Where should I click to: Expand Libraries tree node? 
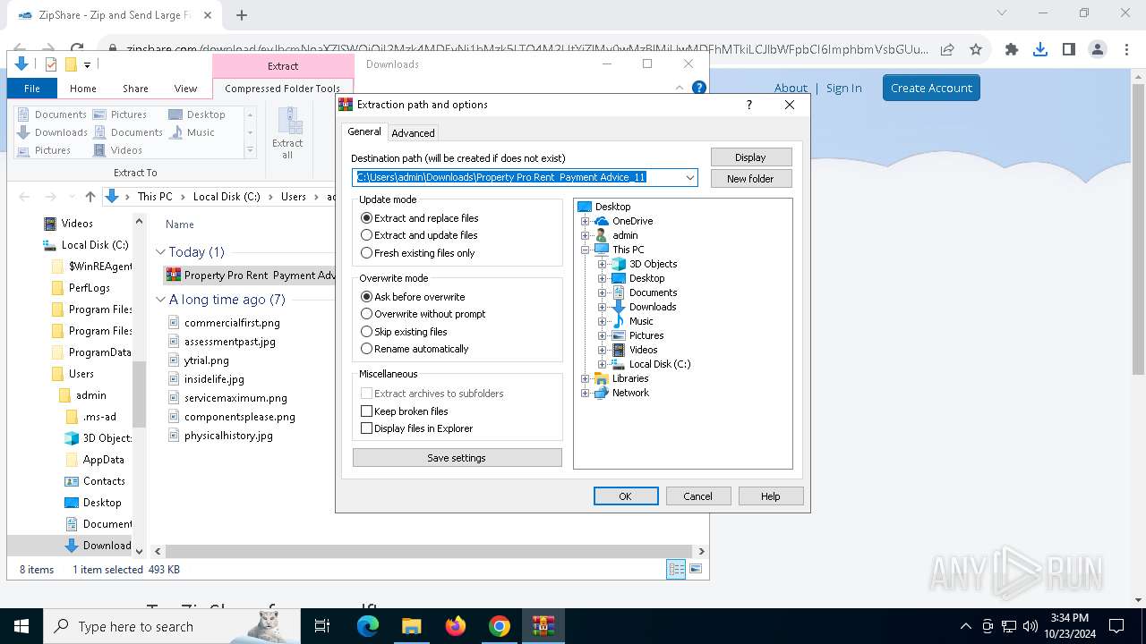pyautogui.click(x=585, y=378)
